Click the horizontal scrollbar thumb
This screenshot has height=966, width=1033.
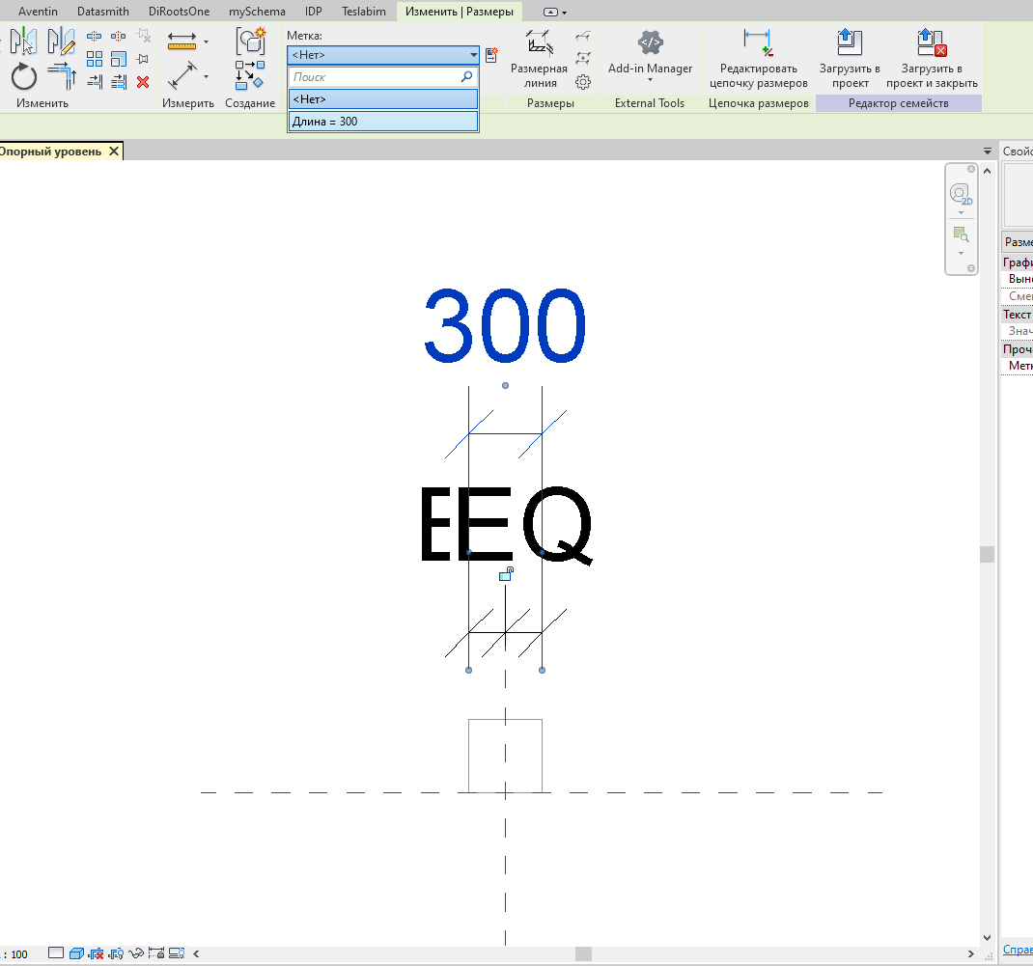click(584, 953)
